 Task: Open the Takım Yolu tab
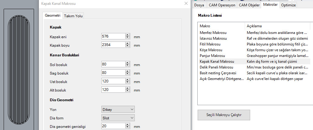click(73, 16)
